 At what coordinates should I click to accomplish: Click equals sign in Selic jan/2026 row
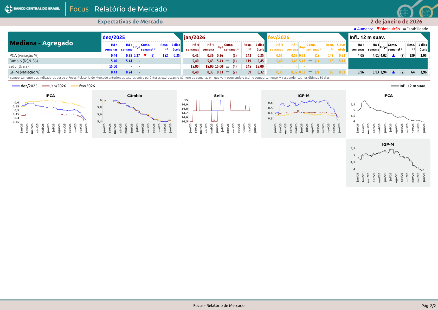point(228,67)
